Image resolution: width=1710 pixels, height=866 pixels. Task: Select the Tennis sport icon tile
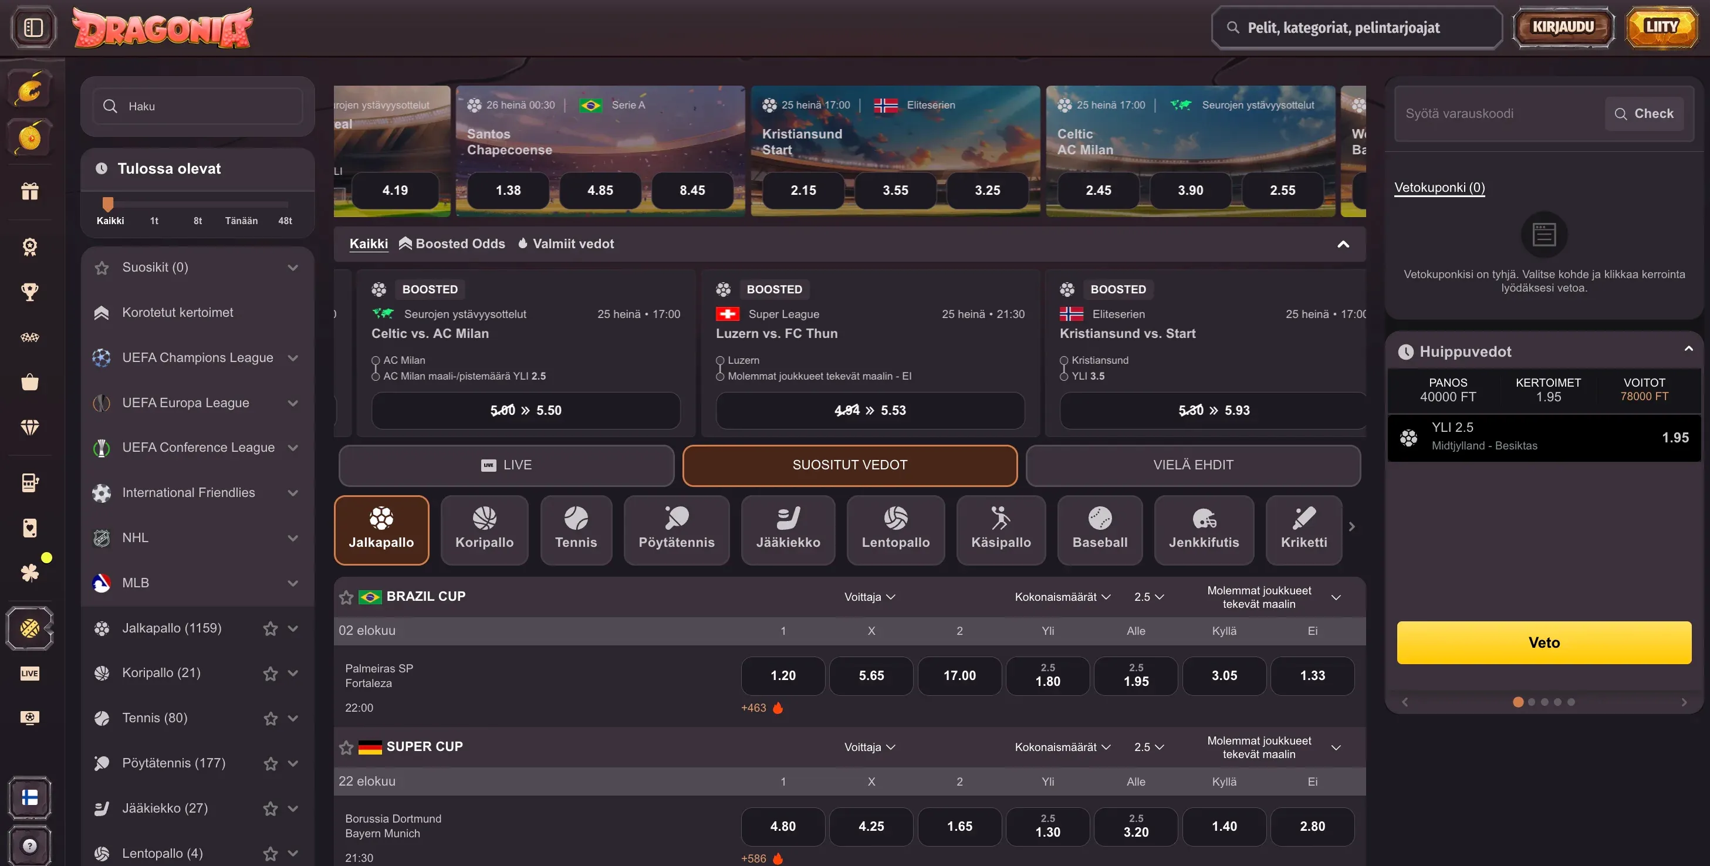(576, 530)
